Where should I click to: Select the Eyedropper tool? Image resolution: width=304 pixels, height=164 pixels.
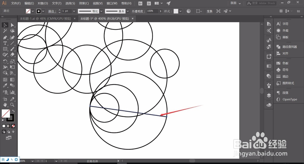click(5, 85)
